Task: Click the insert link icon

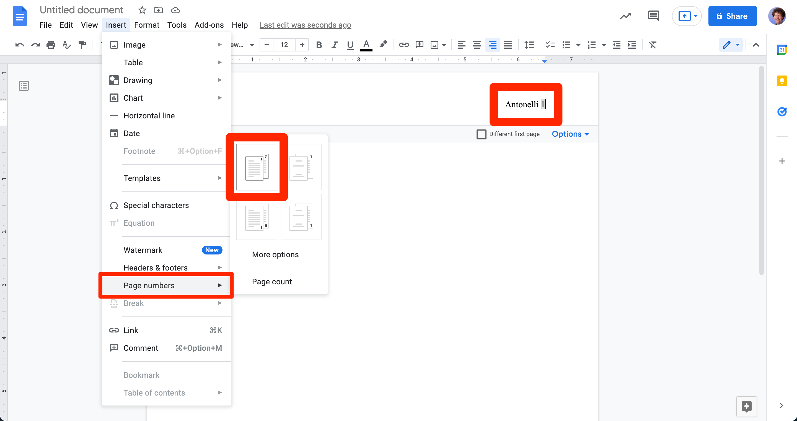Action: 402,45
